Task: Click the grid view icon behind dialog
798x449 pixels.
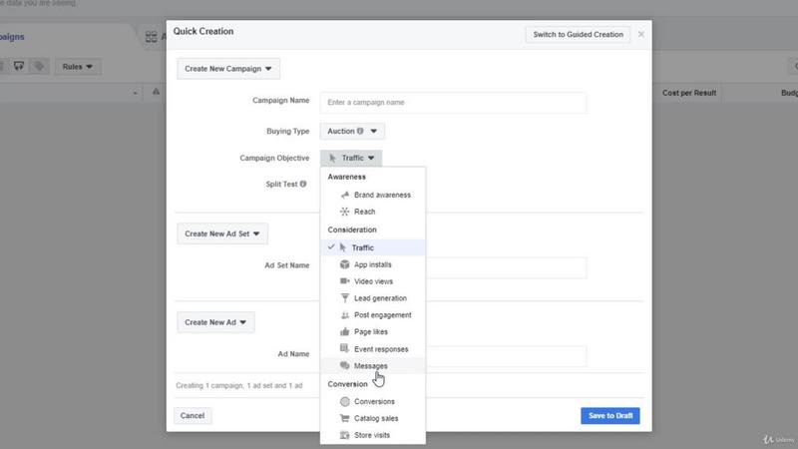Action: 152,37
